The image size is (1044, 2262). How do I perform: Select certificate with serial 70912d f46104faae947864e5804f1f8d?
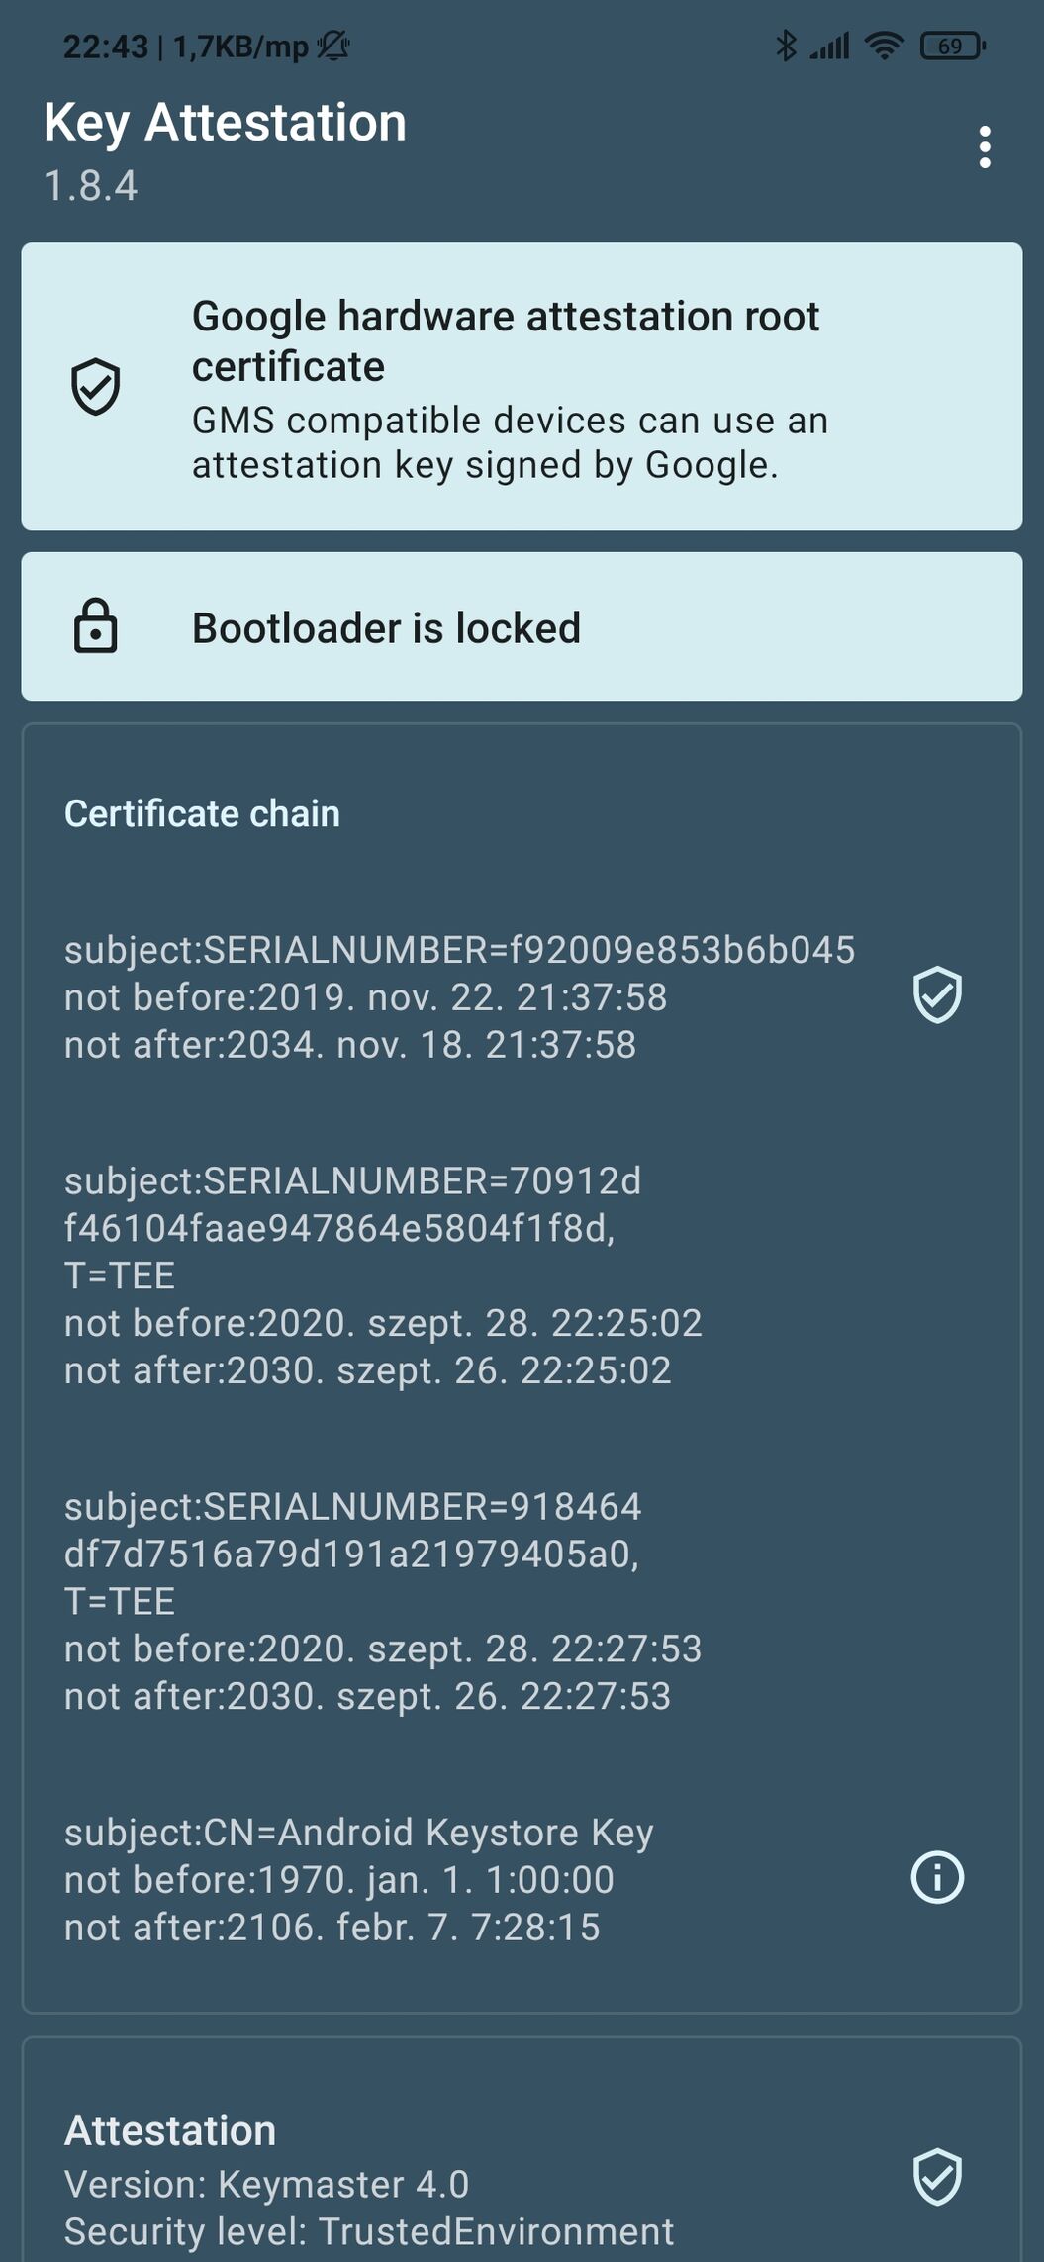[x=522, y=1274]
